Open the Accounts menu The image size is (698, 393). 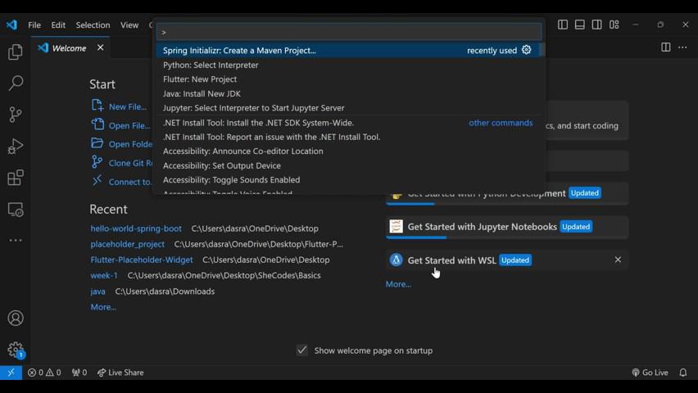[x=16, y=318]
